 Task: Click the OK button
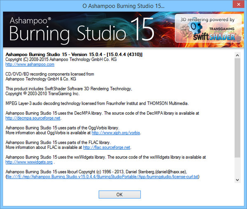pos(119,194)
